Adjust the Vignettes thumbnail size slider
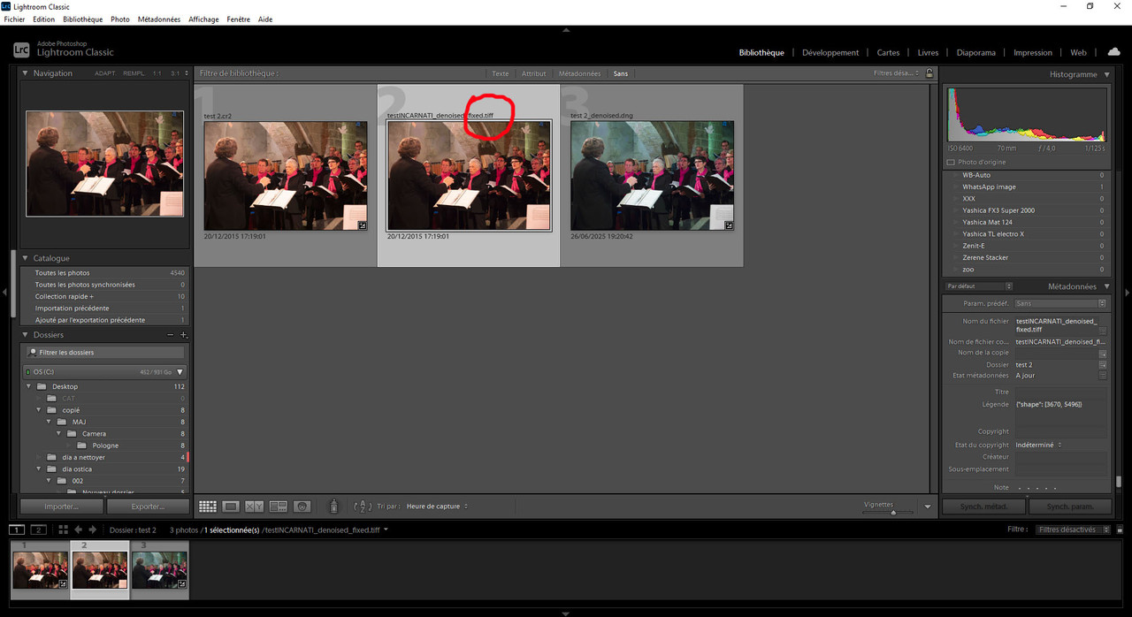The image size is (1132, 617). pos(893,512)
